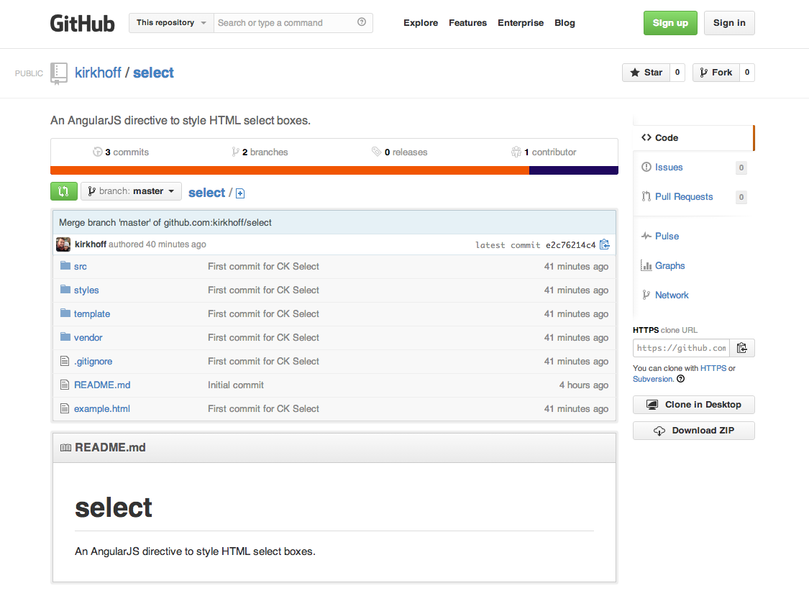Click the template folder icon
The image size is (809, 601).
pyautogui.click(x=65, y=313)
